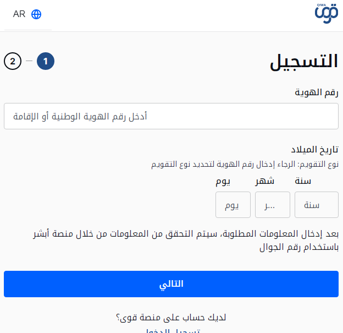Click the يوم (day) input box
The height and width of the screenshot is (333, 343).
tap(233, 205)
